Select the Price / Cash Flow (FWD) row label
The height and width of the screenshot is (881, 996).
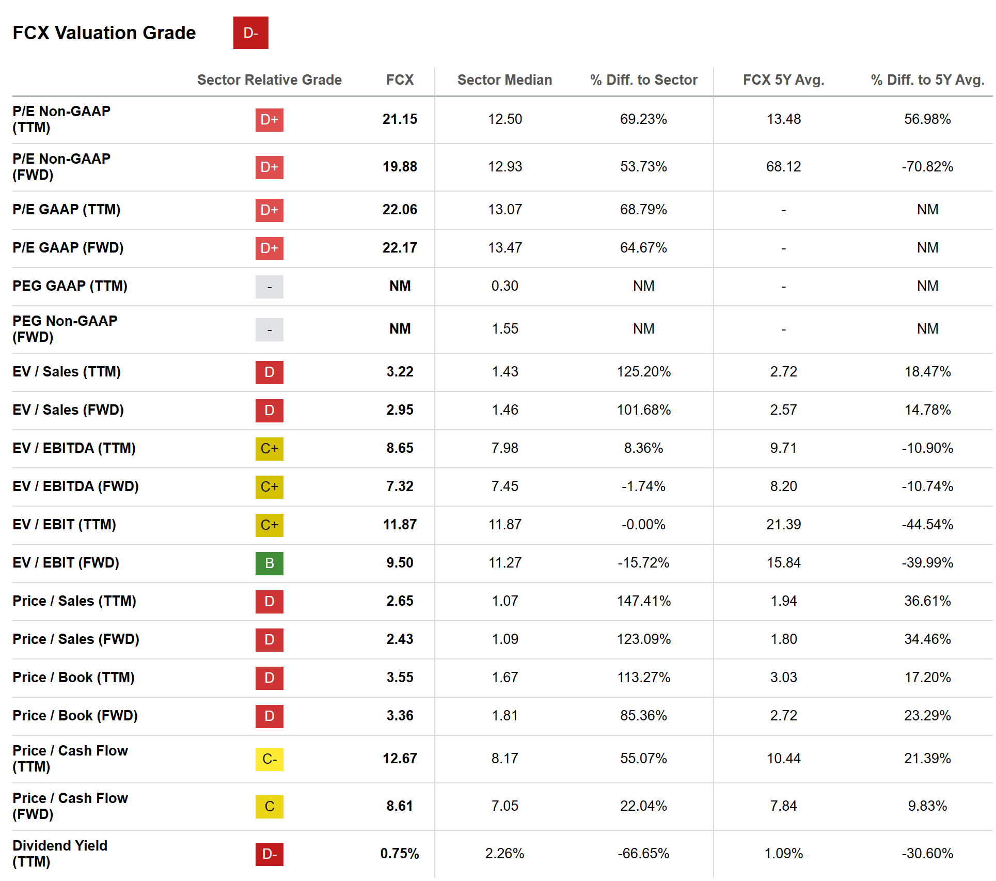pos(70,806)
